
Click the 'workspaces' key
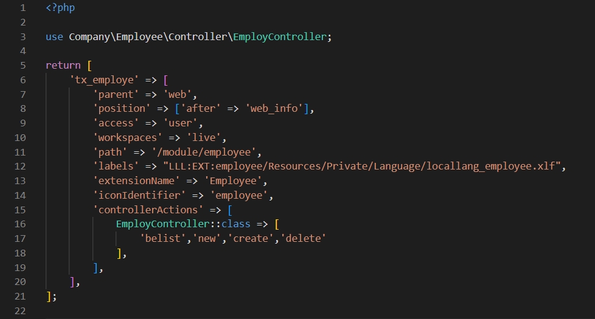pyautogui.click(x=127, y=137)
